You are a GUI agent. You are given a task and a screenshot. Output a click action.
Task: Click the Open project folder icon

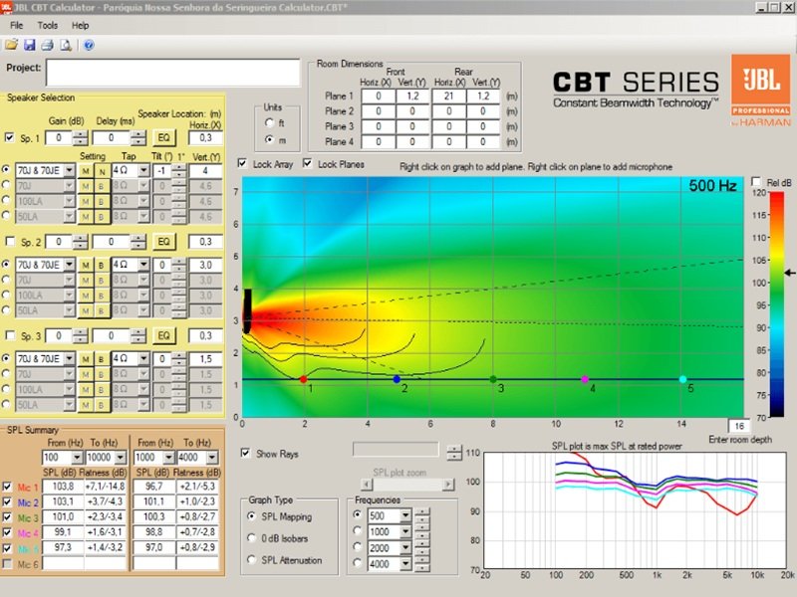[11, 45]
